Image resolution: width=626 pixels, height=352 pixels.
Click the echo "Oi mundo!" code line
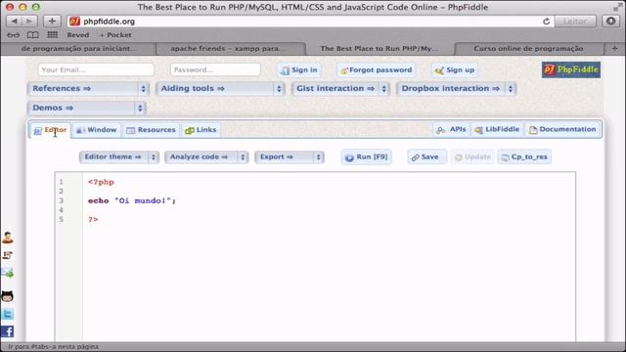point(132,200)
